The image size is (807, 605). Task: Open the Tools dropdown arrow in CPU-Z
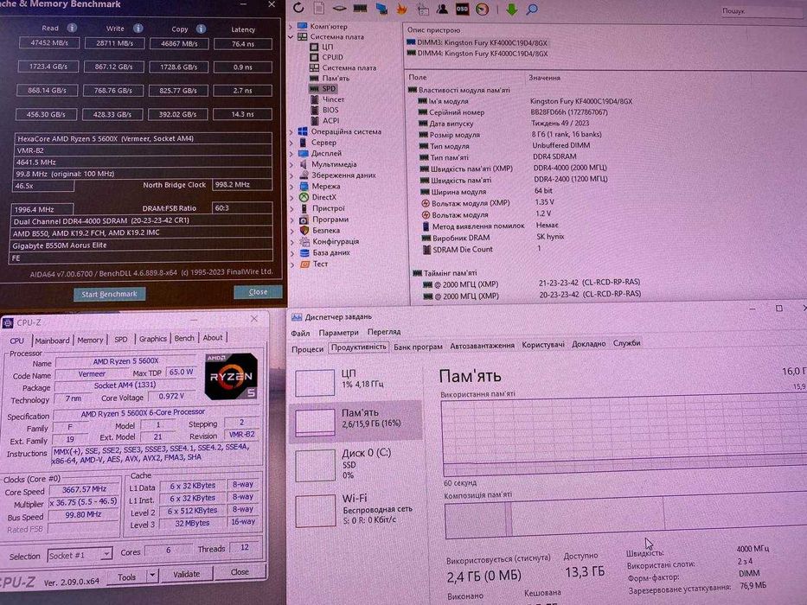(x=152, y=576)
